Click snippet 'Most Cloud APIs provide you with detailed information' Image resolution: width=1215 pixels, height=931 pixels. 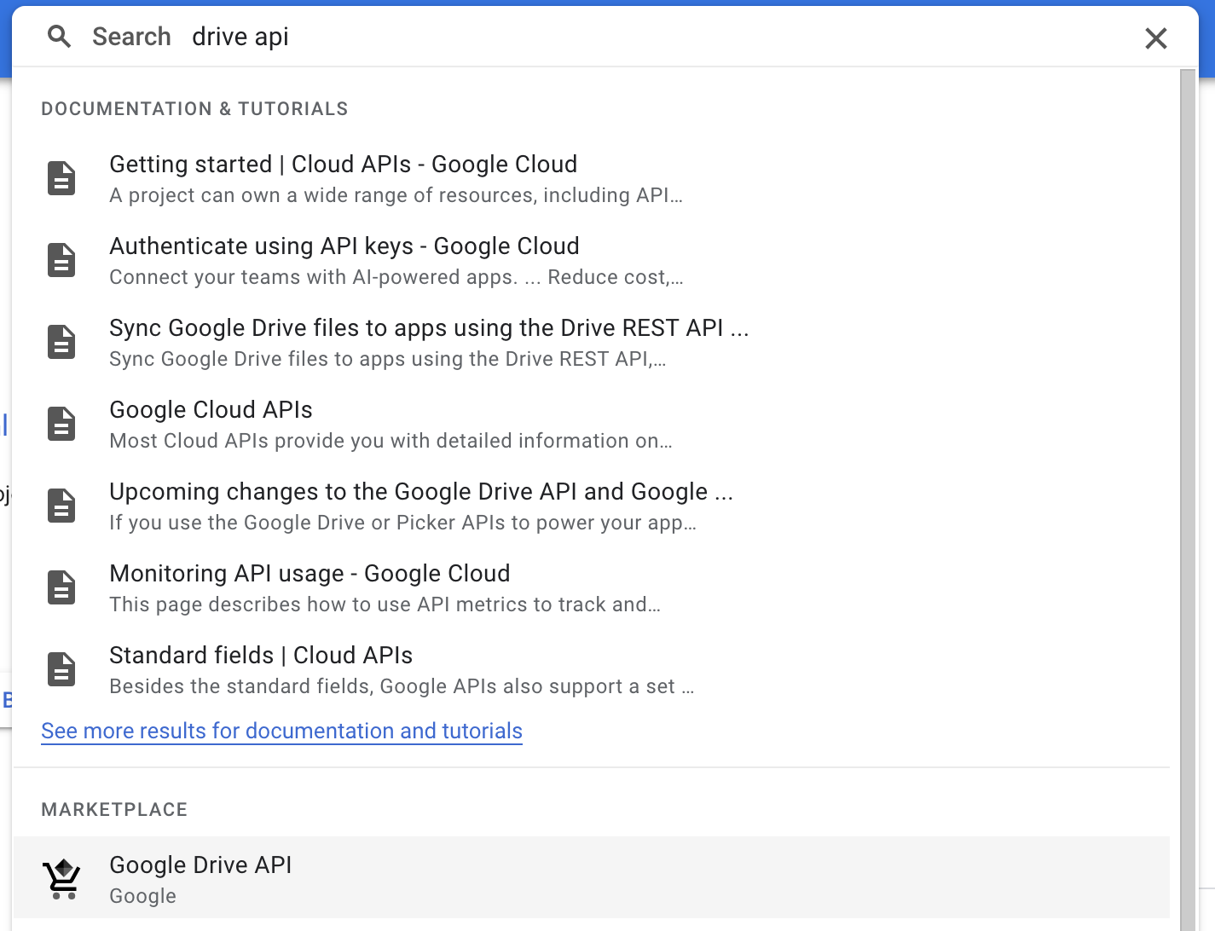[391, 441]
